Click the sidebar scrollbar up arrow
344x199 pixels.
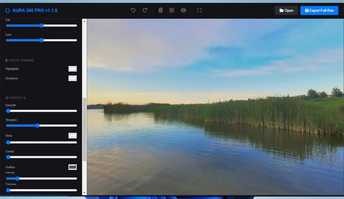pyautogui.click(x=84, y=21)
